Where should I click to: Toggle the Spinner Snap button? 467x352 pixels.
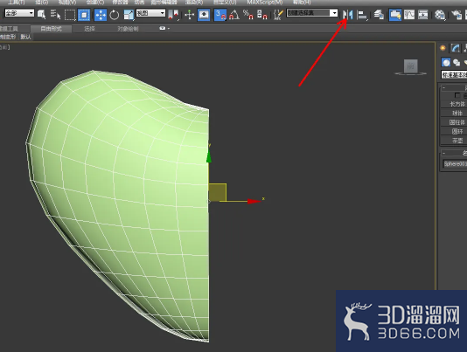point(261,14)
